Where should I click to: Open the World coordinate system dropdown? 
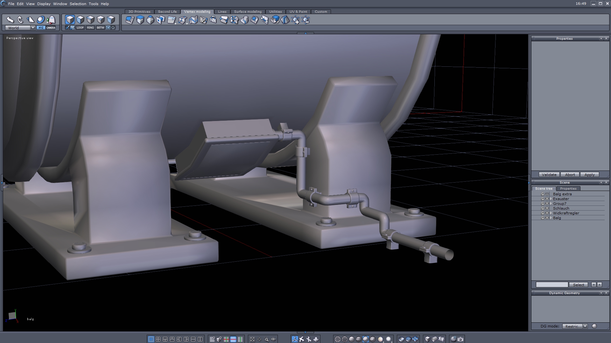click(x=33, y=28)
